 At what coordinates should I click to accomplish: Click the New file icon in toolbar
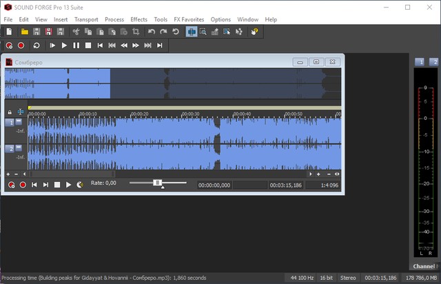9,32
